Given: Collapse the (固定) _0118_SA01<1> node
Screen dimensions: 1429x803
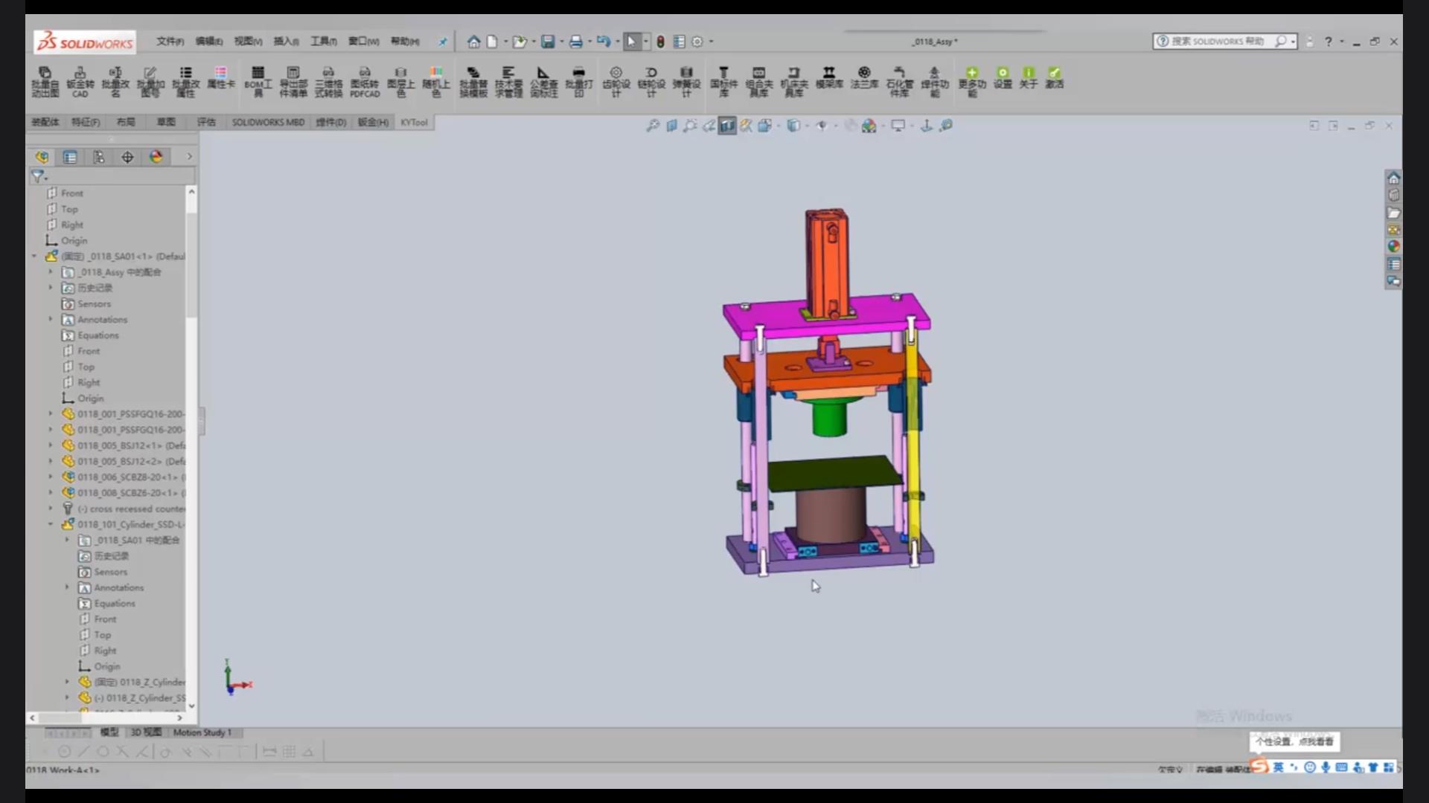Looking at the screenshot, I should pyautogui.click(x=34, y=257).
